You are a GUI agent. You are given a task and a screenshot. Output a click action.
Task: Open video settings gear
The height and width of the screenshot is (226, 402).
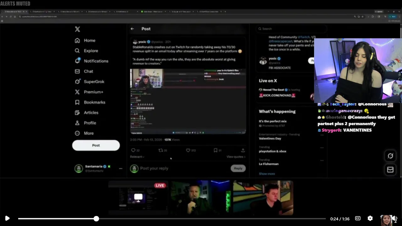[x=370, y=218]
